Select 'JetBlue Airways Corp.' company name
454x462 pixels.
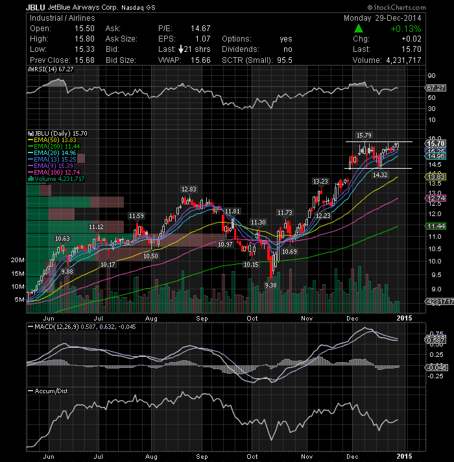[83, 7]
